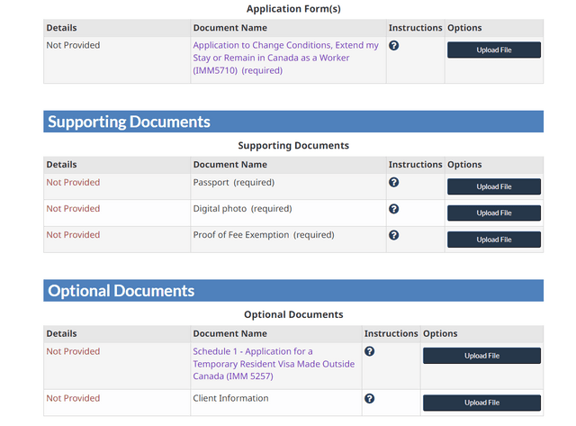This screenshot has width=576, height=426.
Task: Click the bold 'Supporting Documents' table caption
Action: pos(293,146)
